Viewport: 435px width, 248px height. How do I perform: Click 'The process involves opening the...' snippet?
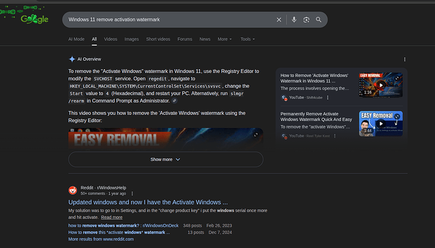coord(315,88)
